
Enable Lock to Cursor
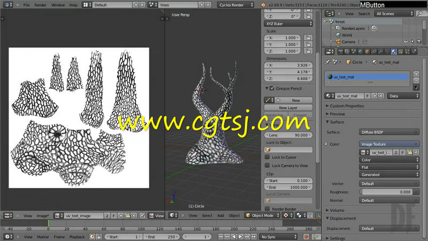tap(267, 157)
